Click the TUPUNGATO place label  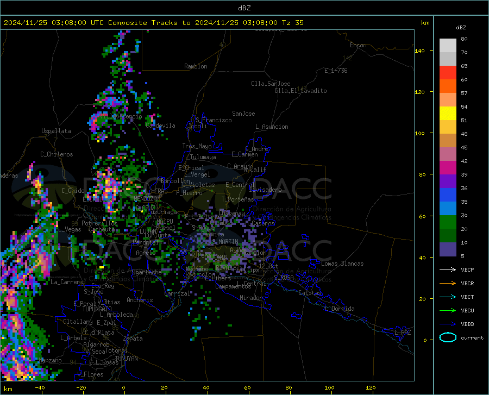(x=97, y=309)
